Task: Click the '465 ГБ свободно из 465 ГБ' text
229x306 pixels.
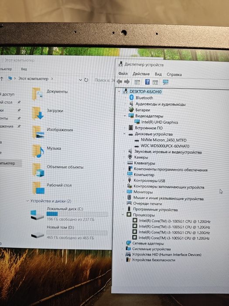Action: coord(70,237)
